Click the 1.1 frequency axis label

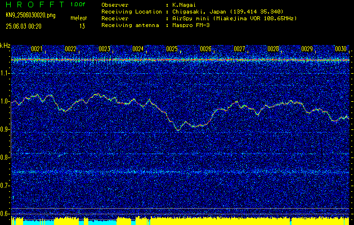(x=5, y=73)
